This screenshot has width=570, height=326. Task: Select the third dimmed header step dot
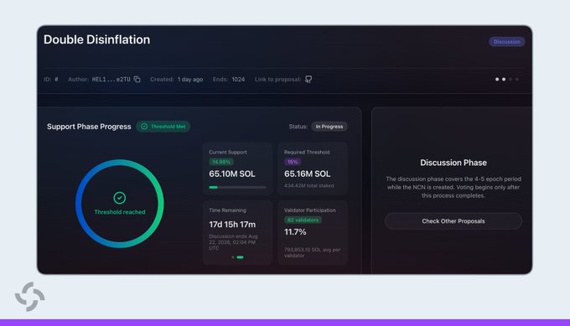510,80
